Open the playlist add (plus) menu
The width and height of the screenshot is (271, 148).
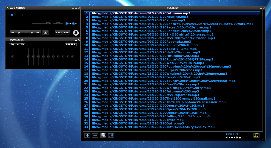[x=87, y=135]
